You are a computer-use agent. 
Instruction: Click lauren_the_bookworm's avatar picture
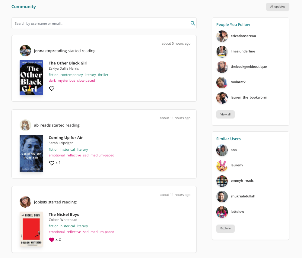point(222,98)
